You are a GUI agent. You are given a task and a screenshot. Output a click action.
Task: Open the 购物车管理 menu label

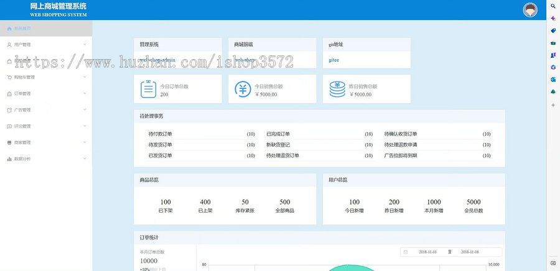(24, 77)
